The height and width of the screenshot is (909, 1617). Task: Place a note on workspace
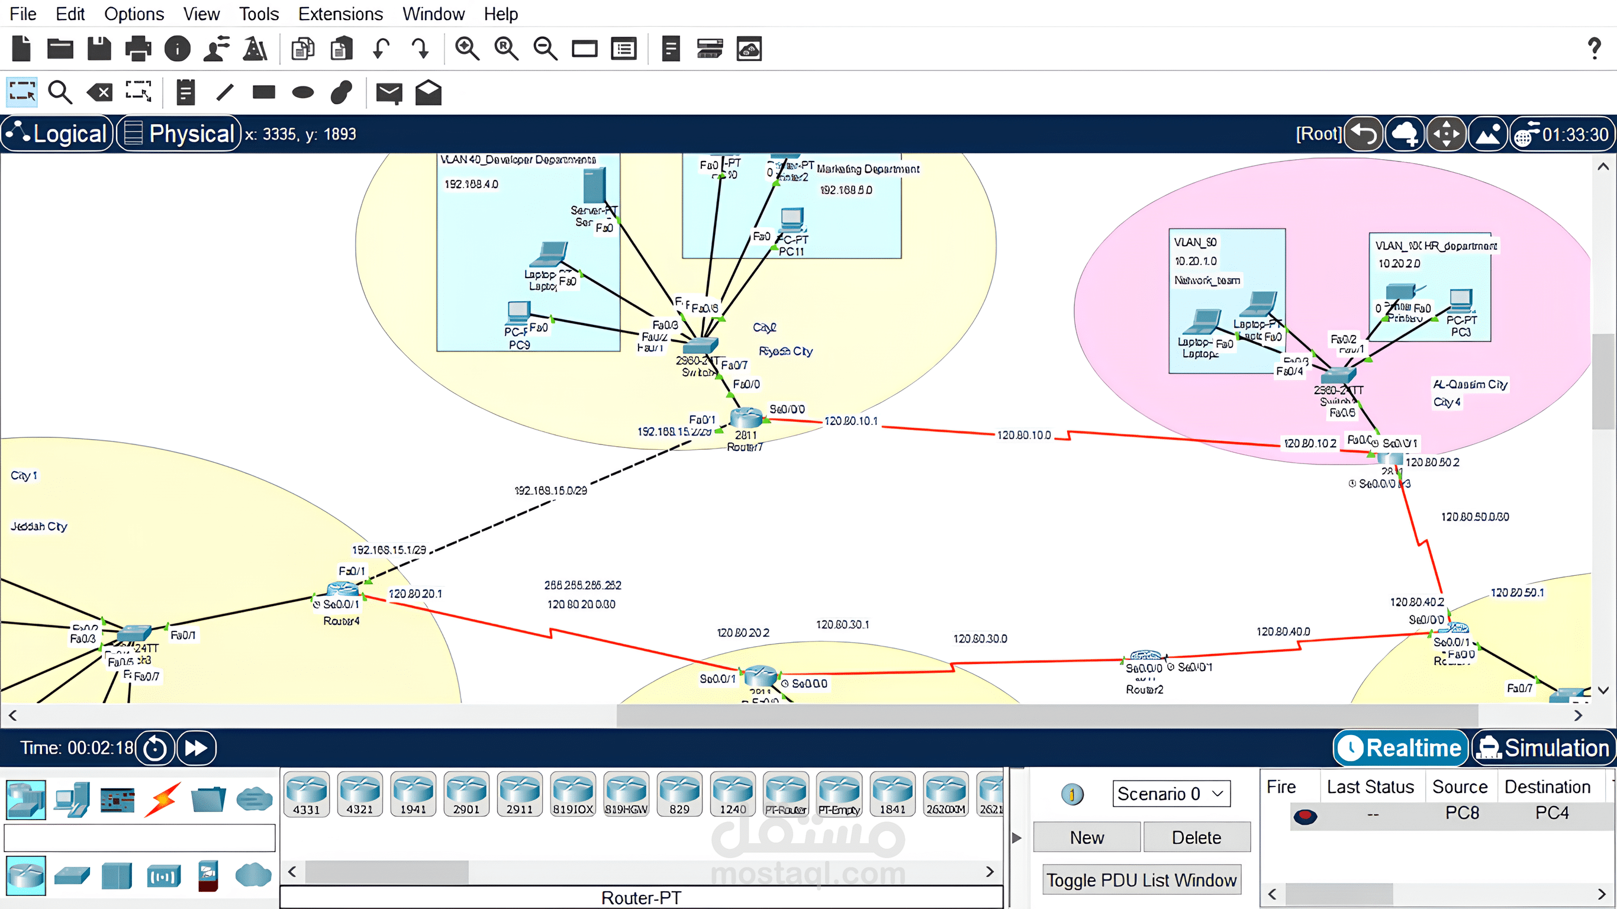click(x=185, y=93)
